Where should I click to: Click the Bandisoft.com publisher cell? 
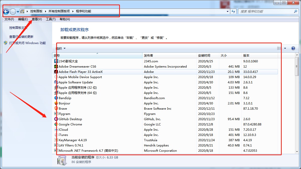[154, 98]
